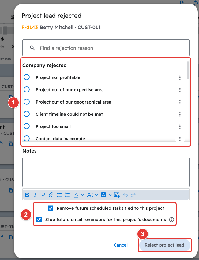This screenshot has height=260, width=199.
Task: Apply text highlight background color
Action: click(x=103, y=195)
